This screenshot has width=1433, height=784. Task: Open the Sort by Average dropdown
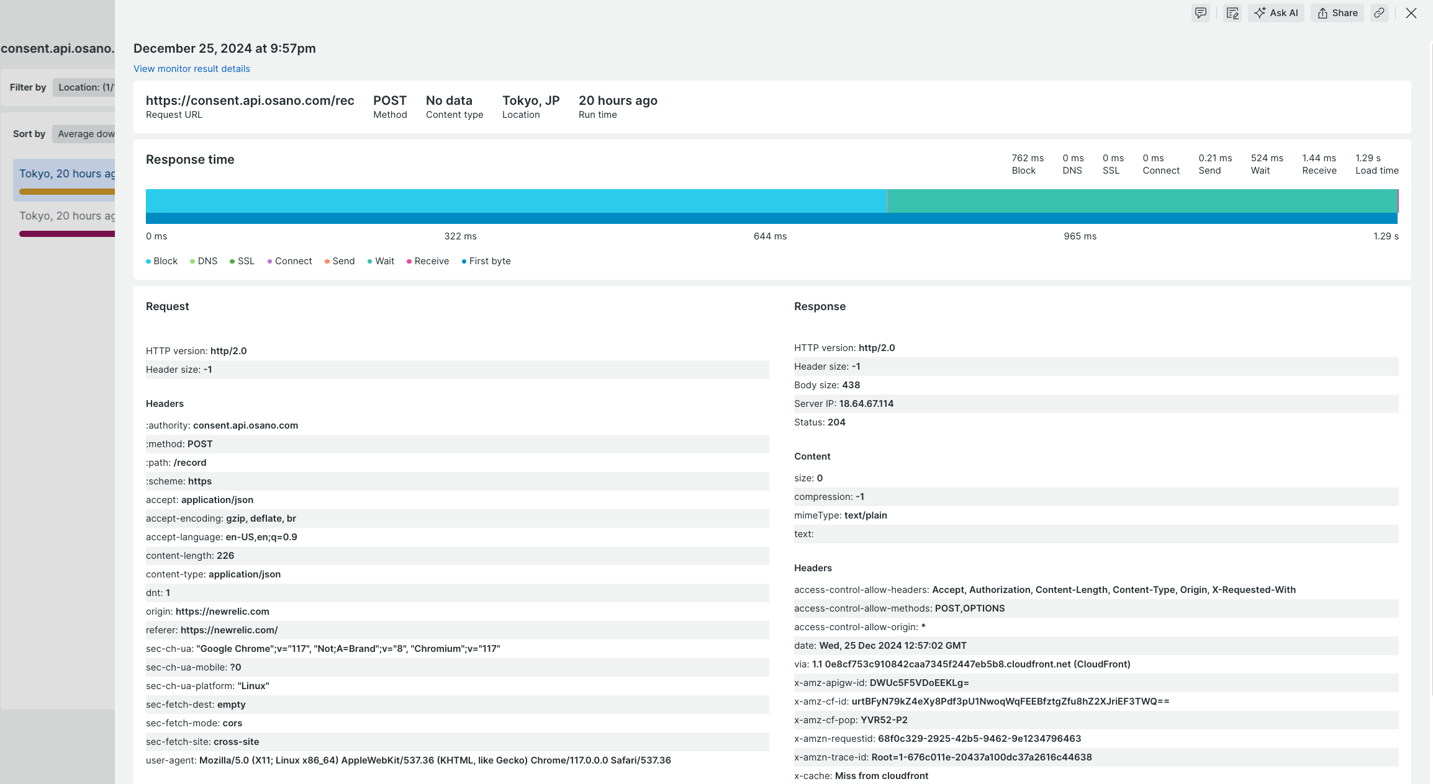[x=85, y=134]
